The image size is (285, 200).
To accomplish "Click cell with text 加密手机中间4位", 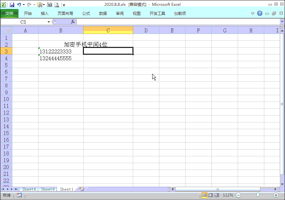I will (85, 44).
